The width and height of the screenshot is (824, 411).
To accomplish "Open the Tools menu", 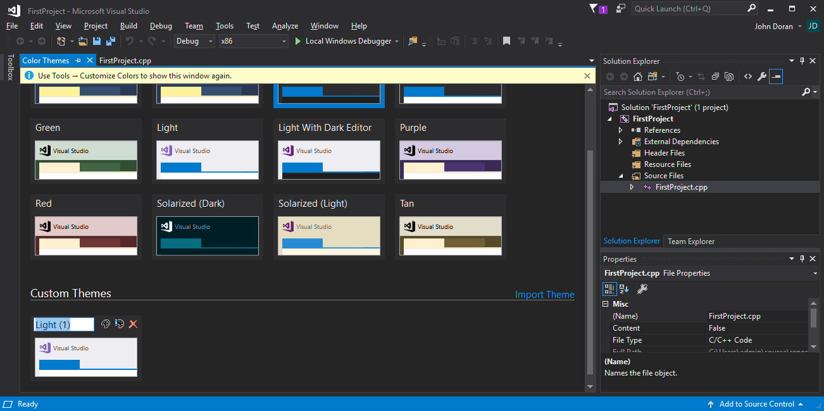I will tap(225, 26).
